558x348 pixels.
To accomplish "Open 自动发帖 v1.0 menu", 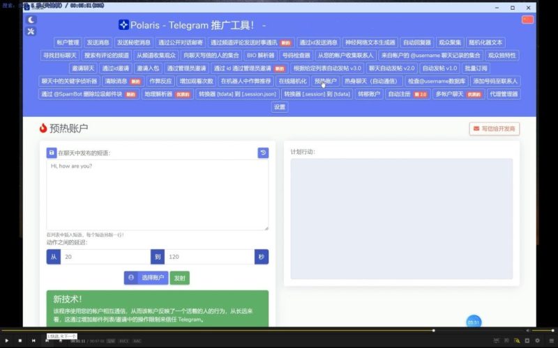I will tap(439, 68).
